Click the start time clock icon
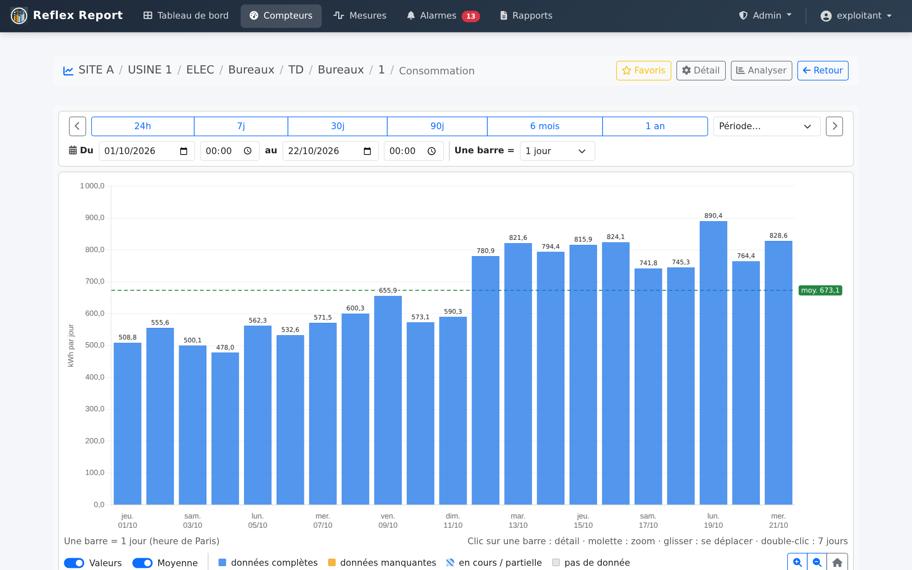This screenshot has height=570, width=912. (248, 151)
